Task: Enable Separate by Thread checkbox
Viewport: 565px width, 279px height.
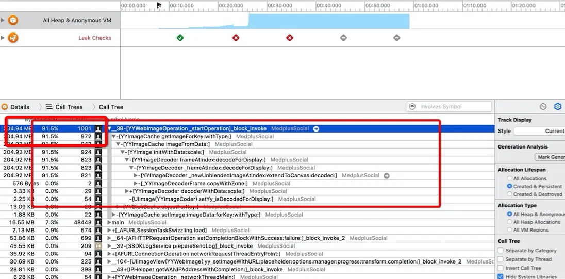Action: (x=501, y=259)
